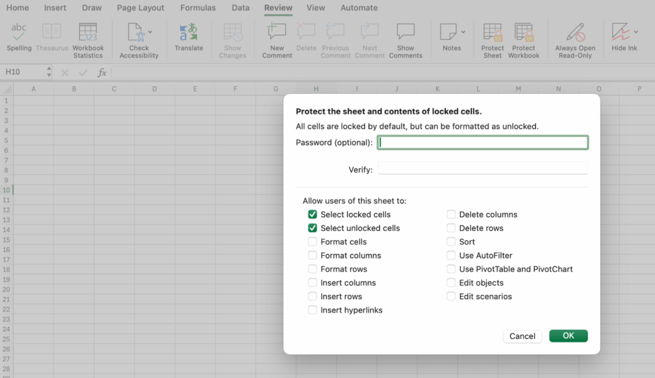Uncheck Select locked cells
Image resolution: width=655 pixels, height=378 pixels.
point(312,214)
